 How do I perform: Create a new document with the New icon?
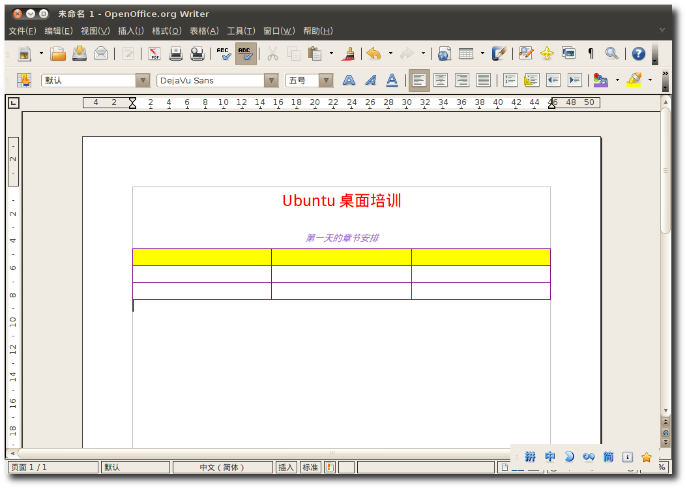tap(25, 54)
